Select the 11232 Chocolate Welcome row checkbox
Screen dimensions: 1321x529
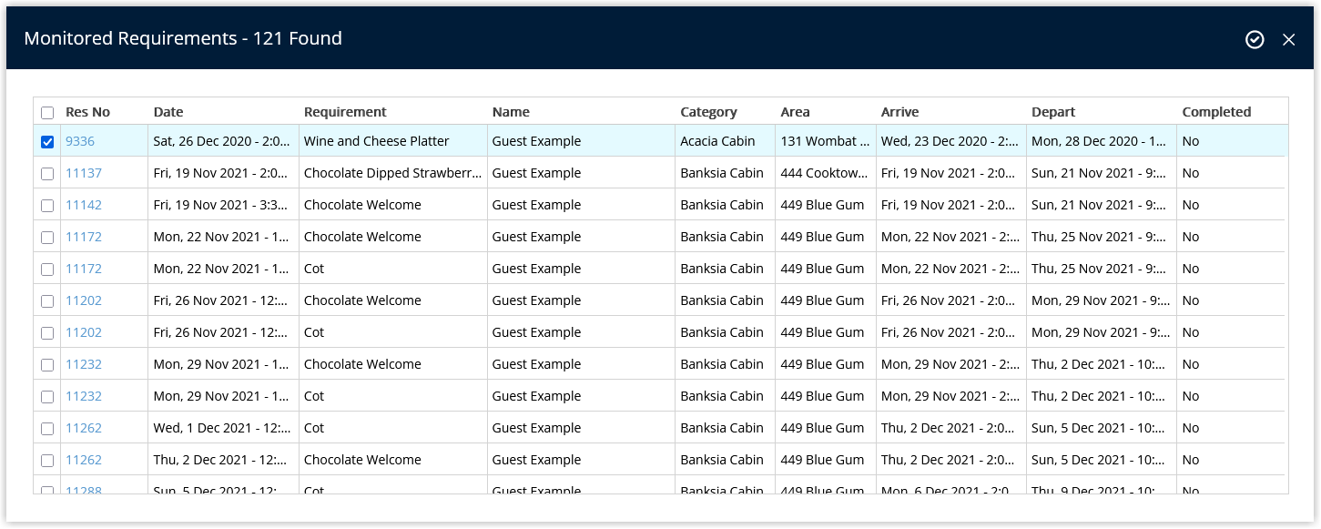[47, 365]
